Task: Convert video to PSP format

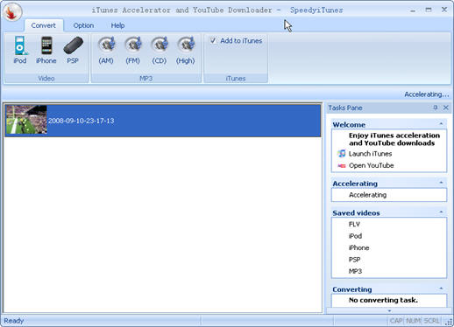Action: [x=73, y=50]
